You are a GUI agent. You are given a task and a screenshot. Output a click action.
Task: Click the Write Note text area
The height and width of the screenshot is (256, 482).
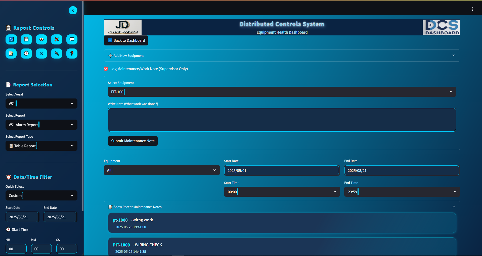(282, 120)
